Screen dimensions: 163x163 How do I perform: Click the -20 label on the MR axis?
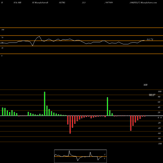[159, 123]
